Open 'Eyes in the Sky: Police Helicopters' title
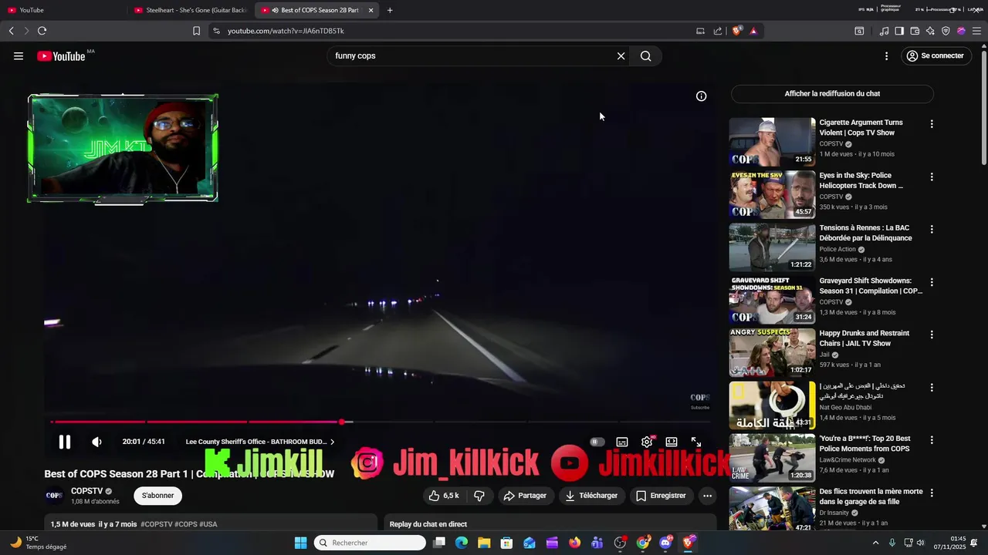Viewport: 988px width, 555px height. point(861,180)
